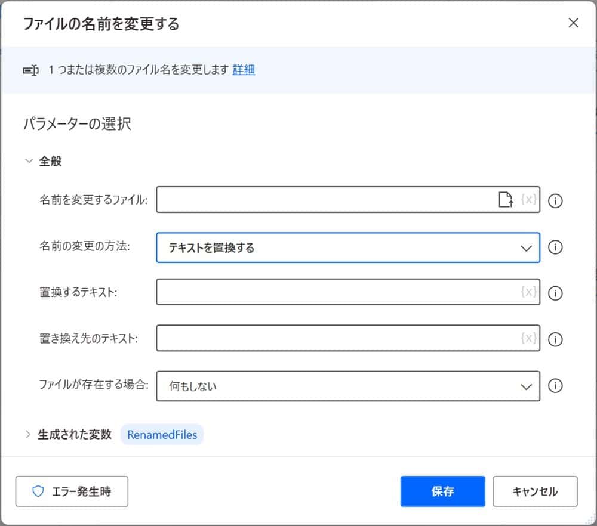This screenshot has height=526, width=597.
Task: Open the 詳細 help link
Action: coord(244,70)
